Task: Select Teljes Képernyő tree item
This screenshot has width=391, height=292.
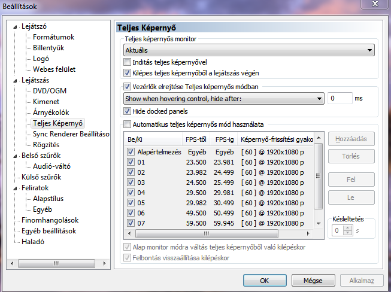Action: click(58, 123)
